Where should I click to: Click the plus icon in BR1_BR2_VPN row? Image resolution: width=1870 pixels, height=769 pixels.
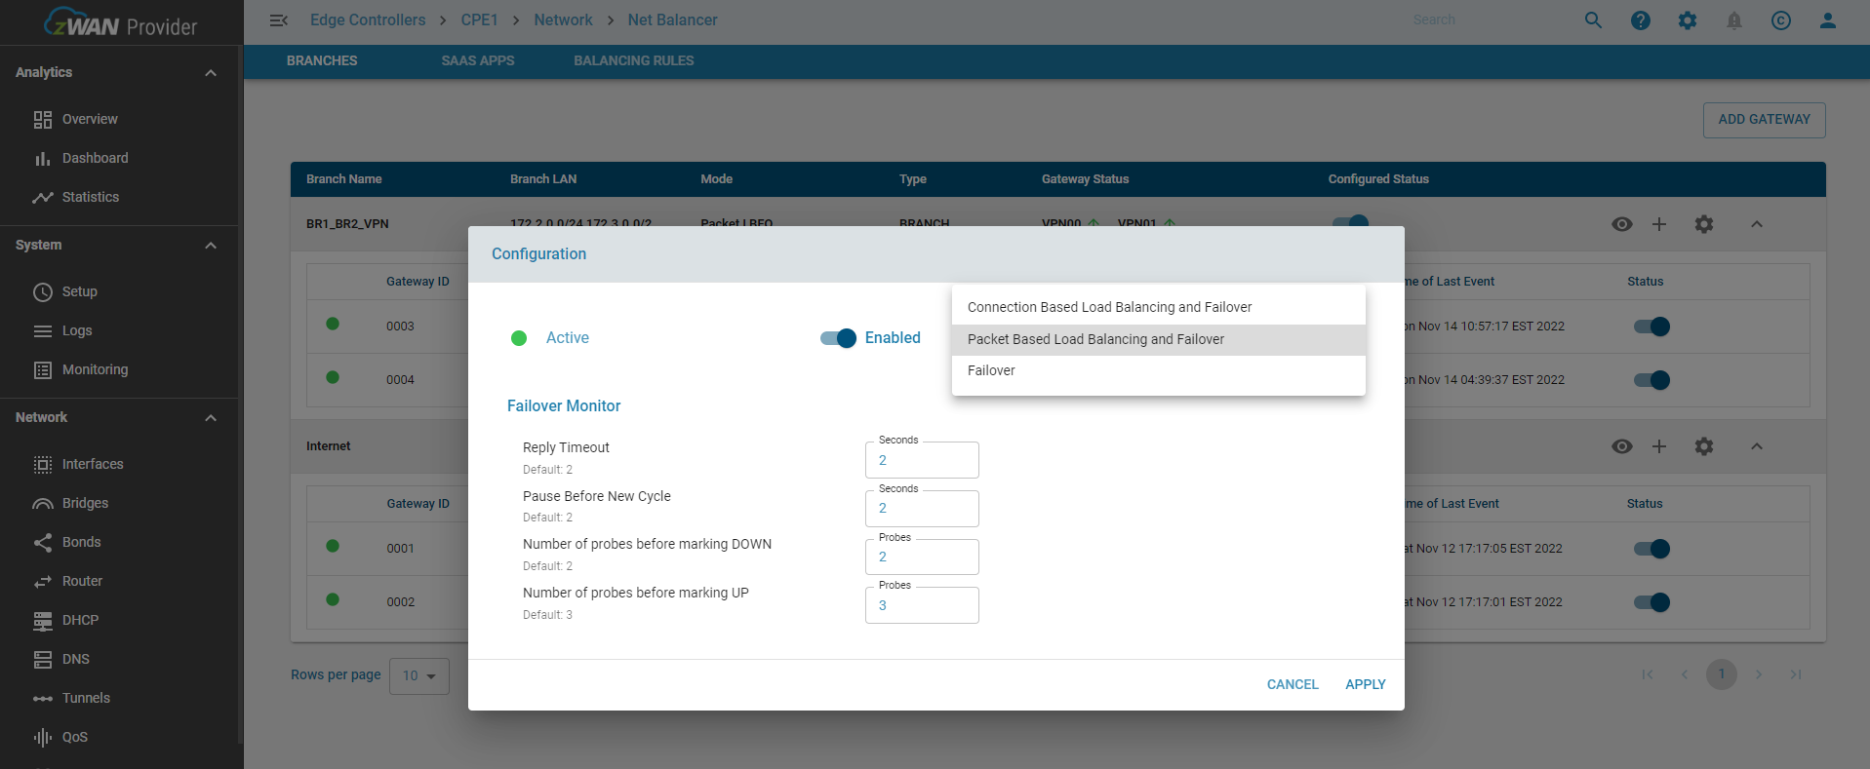(x=1659, y=224)
